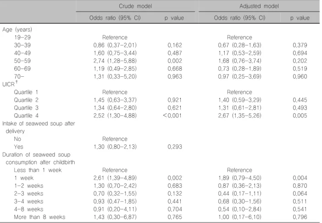Click adjusted odds ratio '2.67 (1.35–5.26)'
322x223 pixels.
coord(239,116)
